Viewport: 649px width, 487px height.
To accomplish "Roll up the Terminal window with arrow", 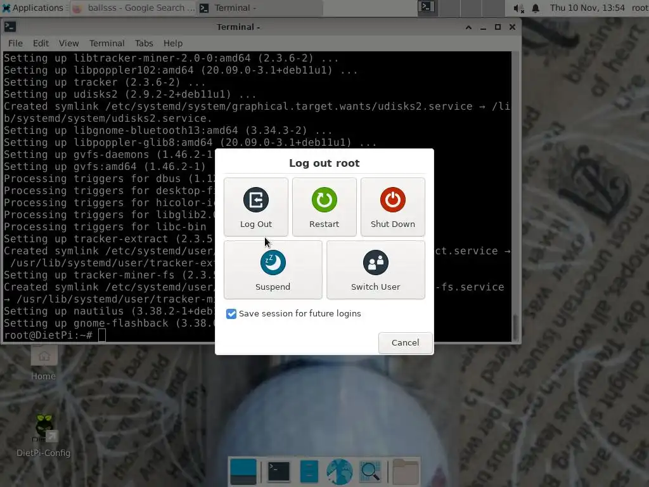I will pos(468,27).
